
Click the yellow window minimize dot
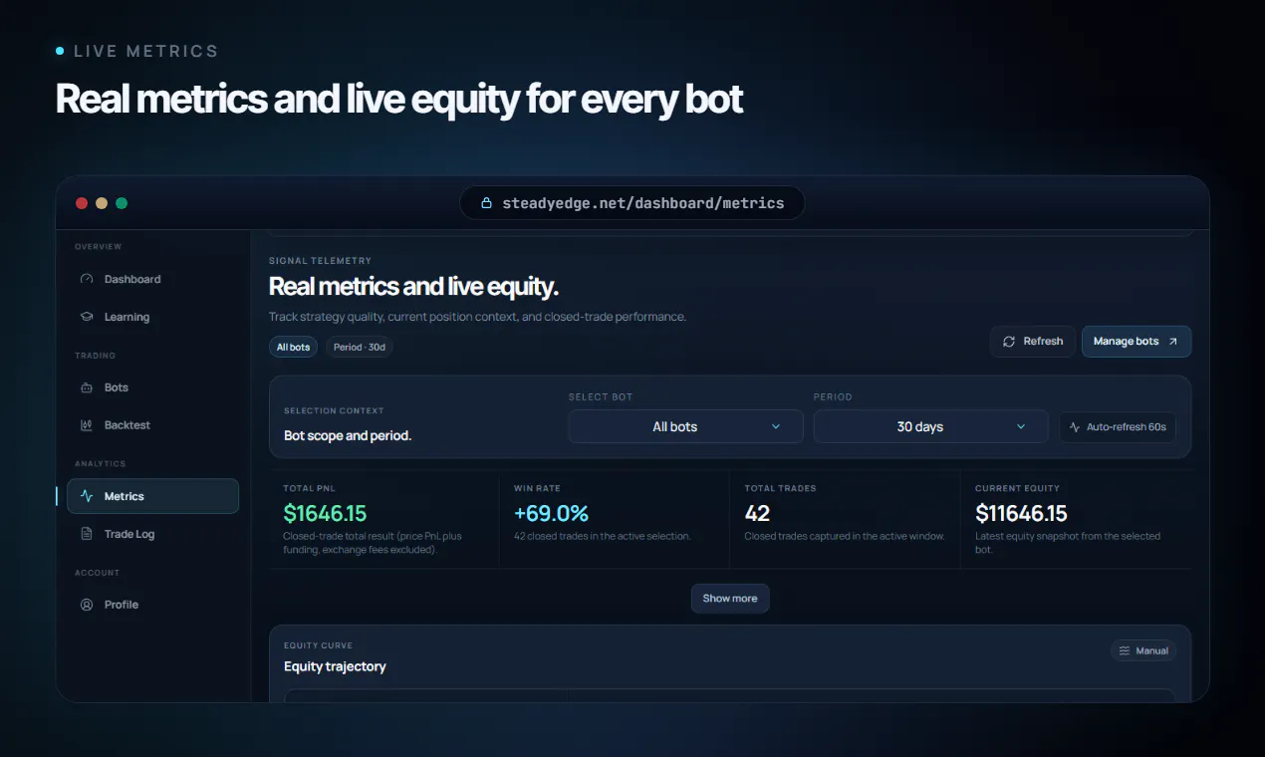tap(102, 203)
